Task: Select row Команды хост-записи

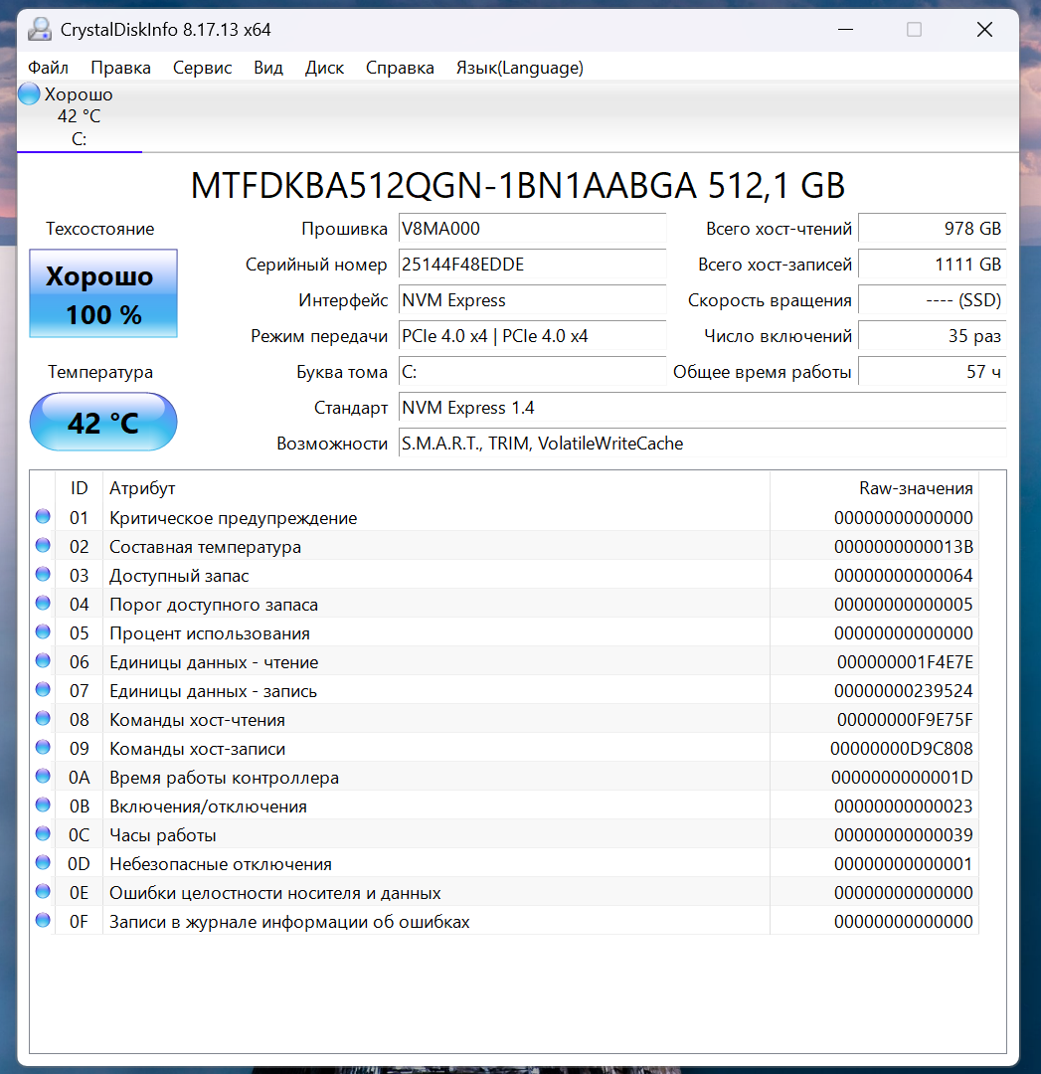Action: coord(504,749)
